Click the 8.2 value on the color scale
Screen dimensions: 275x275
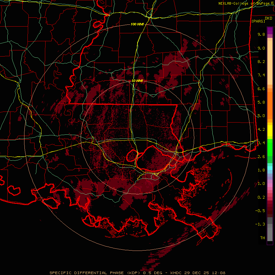(x=261, y=61)
